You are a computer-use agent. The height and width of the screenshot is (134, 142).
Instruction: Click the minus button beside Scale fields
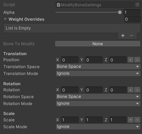(137, 120)
